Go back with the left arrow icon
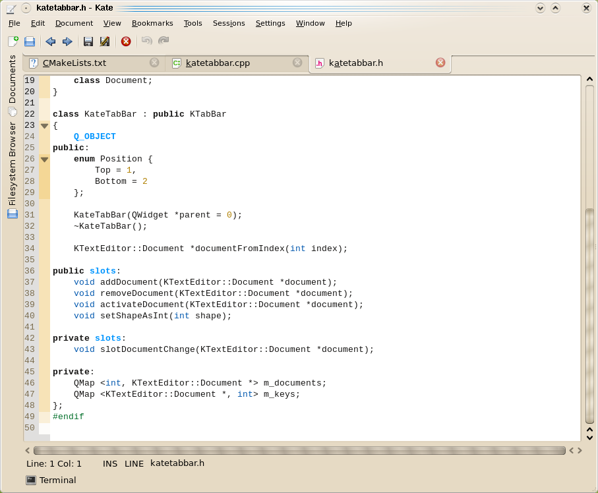The image size is (598, 493). (50, 41)
